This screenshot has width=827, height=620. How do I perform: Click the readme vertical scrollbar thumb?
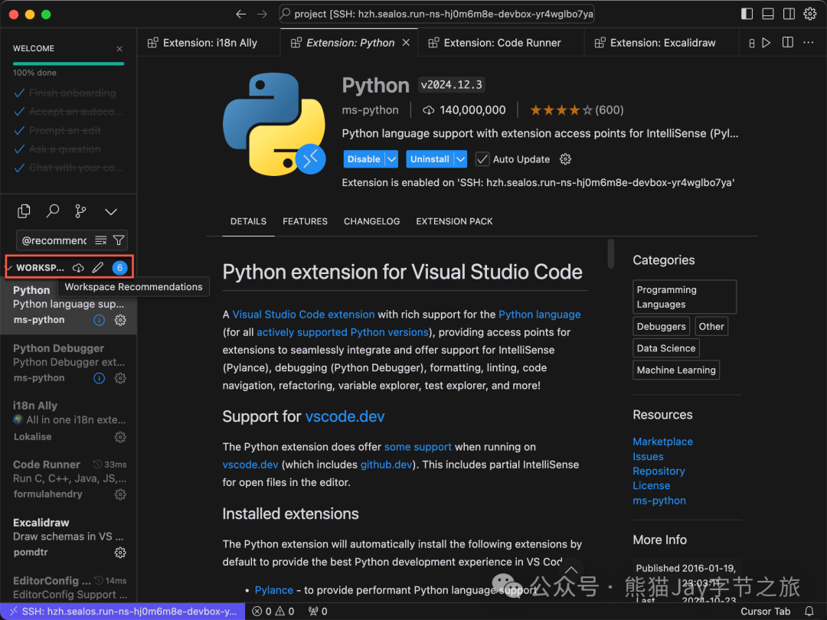click(x=611, y=254)
